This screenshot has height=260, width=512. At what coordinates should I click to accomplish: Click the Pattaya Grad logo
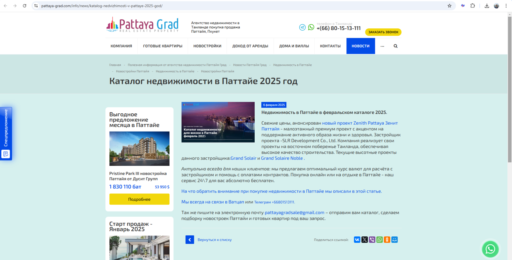pyautogui.click(x=142, y=25)
